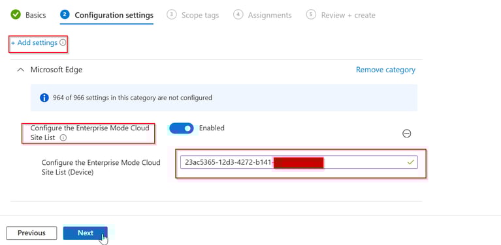Jump to the Review + create step

click(348, 15)
